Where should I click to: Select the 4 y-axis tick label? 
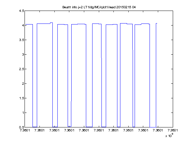pyautogui.click(x=23, y=25)
